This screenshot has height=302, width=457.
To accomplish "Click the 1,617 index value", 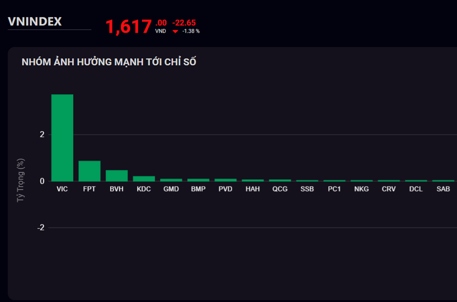I will (129, 27).
